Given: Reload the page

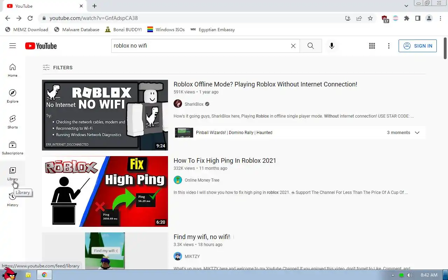Looking at the screenshot, I should tap(30, 18).
